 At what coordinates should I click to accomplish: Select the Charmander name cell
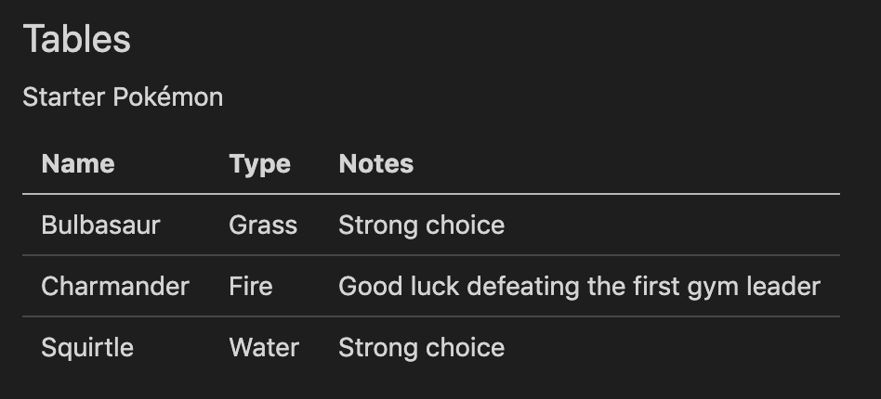(x=115, y=286)
